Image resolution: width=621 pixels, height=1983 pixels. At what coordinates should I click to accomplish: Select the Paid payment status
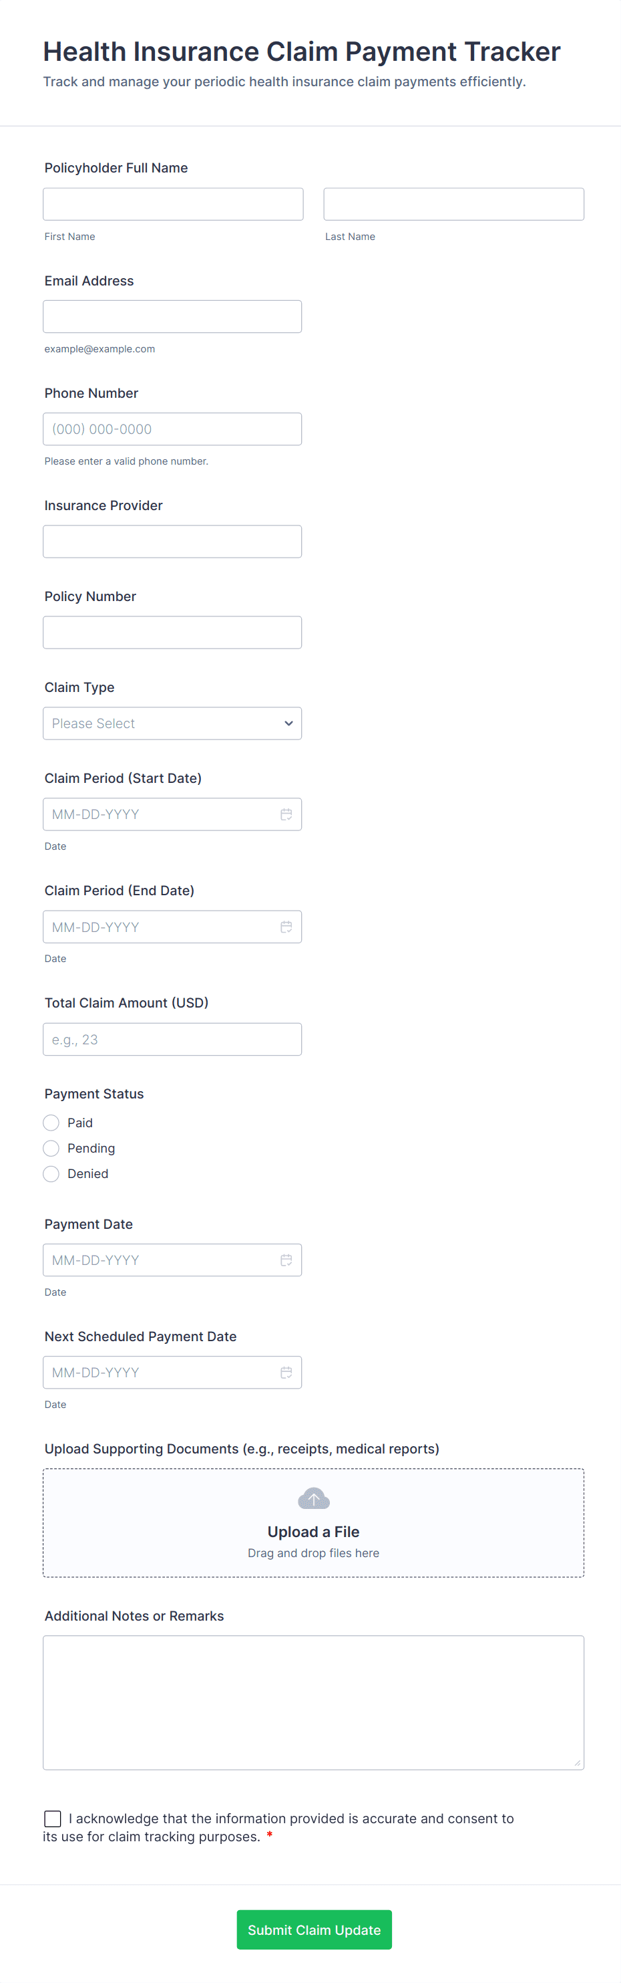click(x=51, y=1123)
